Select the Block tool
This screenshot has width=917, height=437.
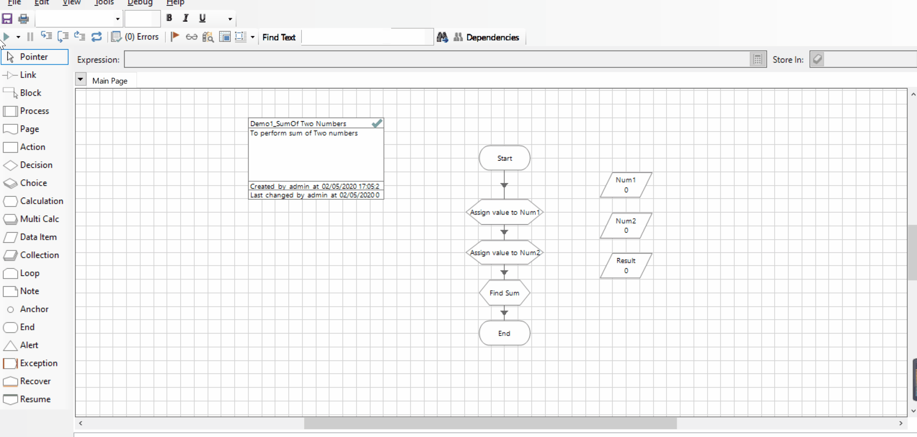[23, 93]
